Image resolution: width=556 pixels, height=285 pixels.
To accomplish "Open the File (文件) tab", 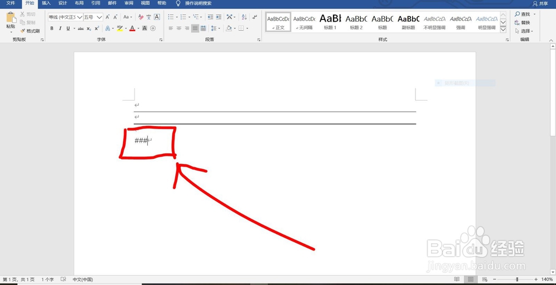I will 11,3.
